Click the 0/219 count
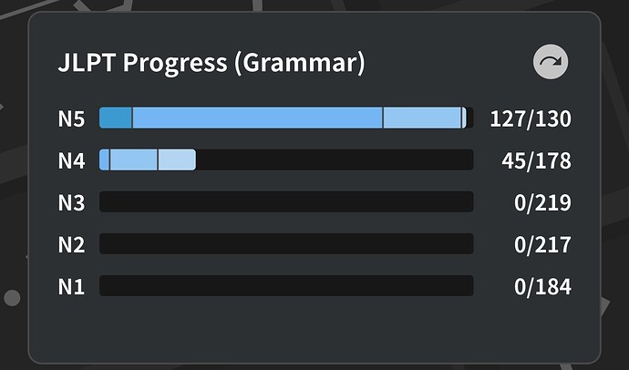The image size is (629, 370). 542,202
